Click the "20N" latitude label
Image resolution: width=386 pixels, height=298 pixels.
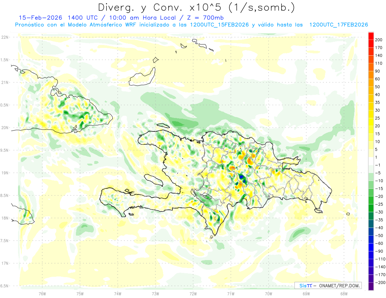5,128
